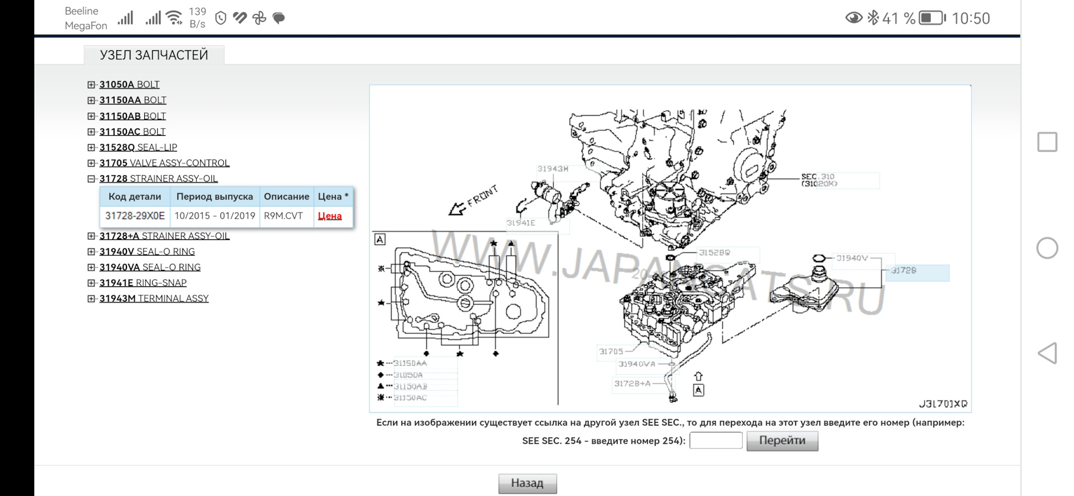Tap the Android recent apps square button
This screenshot has height=496, width=1074.
click(x=1047, y=142)
